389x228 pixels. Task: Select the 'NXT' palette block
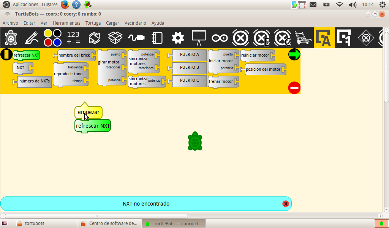[x=23, y=68]
